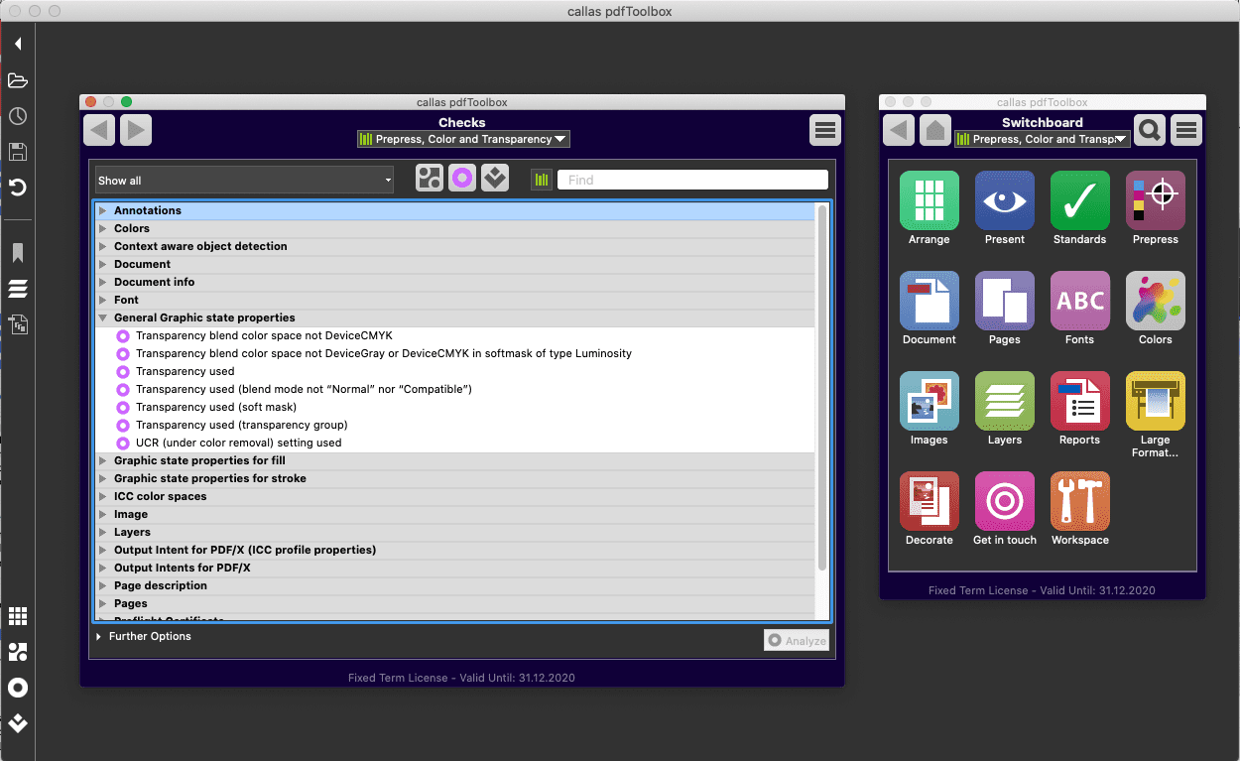This screenshot has height=761, width=1240.
Task: Click the Graphic state properties for stroke row
Action: (454, 478)
